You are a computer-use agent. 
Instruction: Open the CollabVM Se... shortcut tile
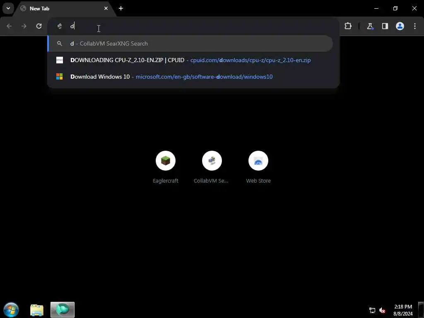(x=212, y=168)
